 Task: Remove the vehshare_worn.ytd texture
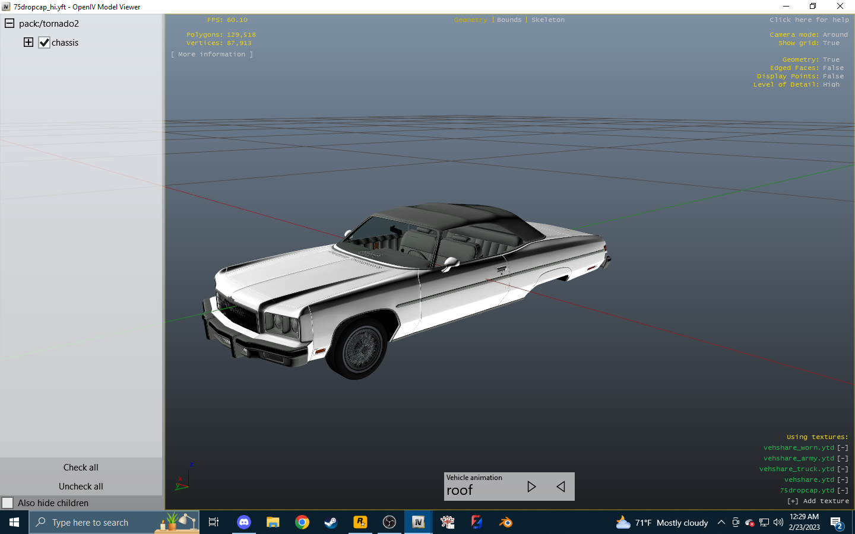pyautogui.click(x=843, y=447)
